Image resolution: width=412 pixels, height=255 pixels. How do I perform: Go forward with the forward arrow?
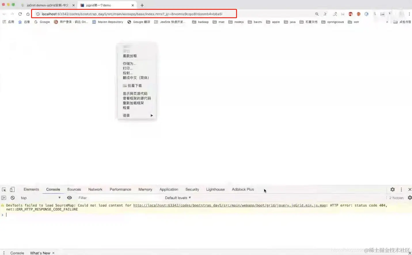(12, 14)
